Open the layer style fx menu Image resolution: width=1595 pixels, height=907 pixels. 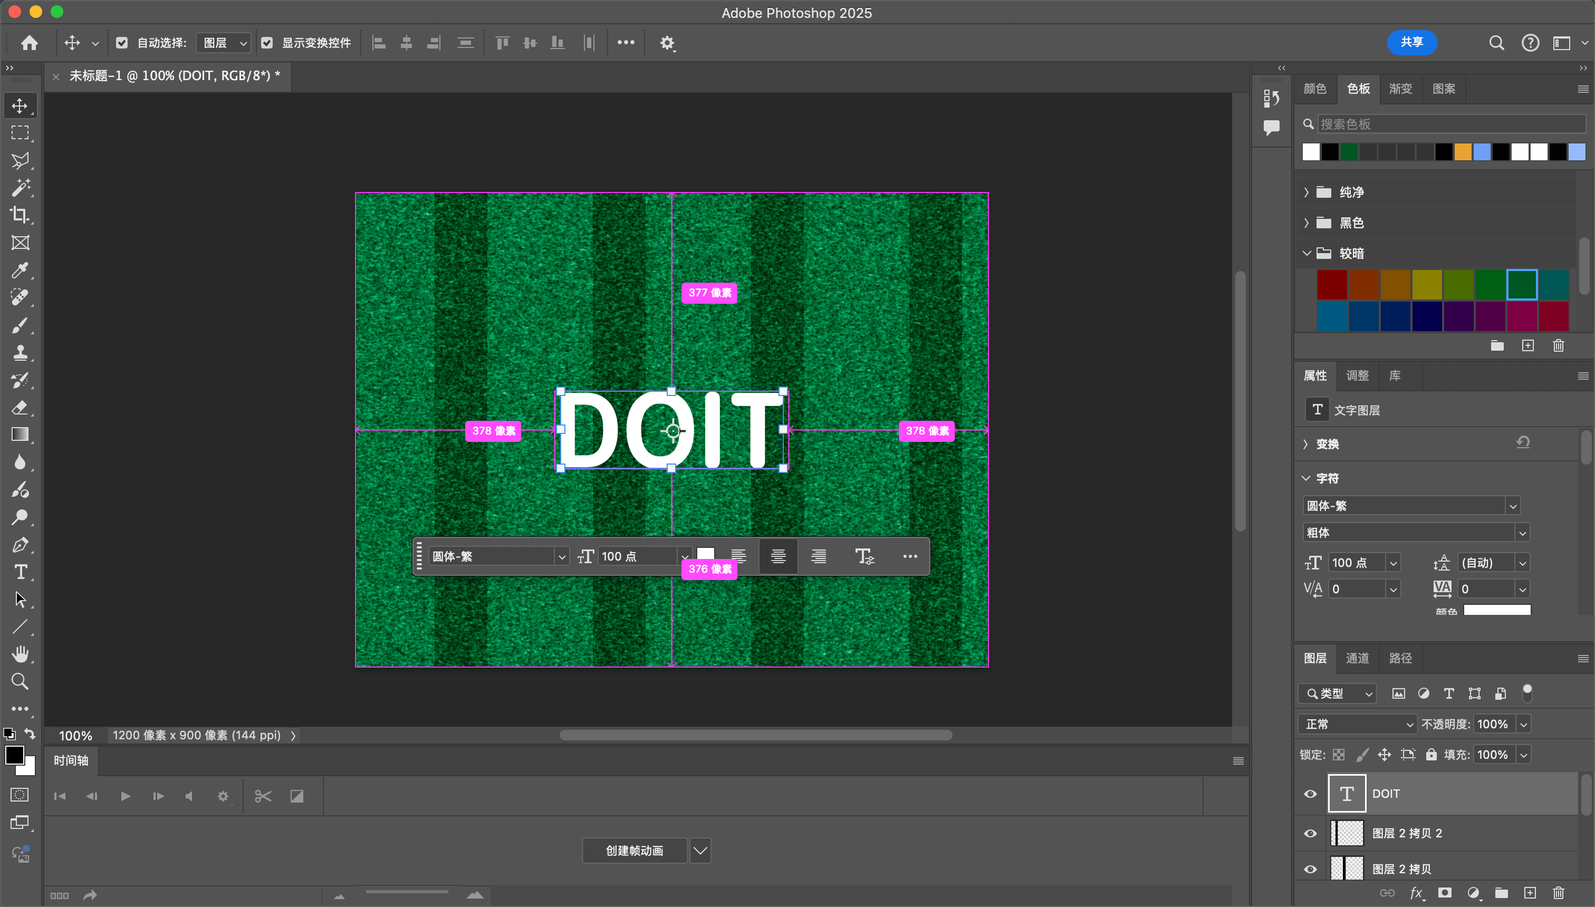(1416, 893)
